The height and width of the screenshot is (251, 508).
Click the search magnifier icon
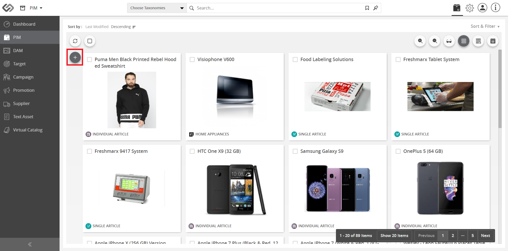(x=192, y=8)
